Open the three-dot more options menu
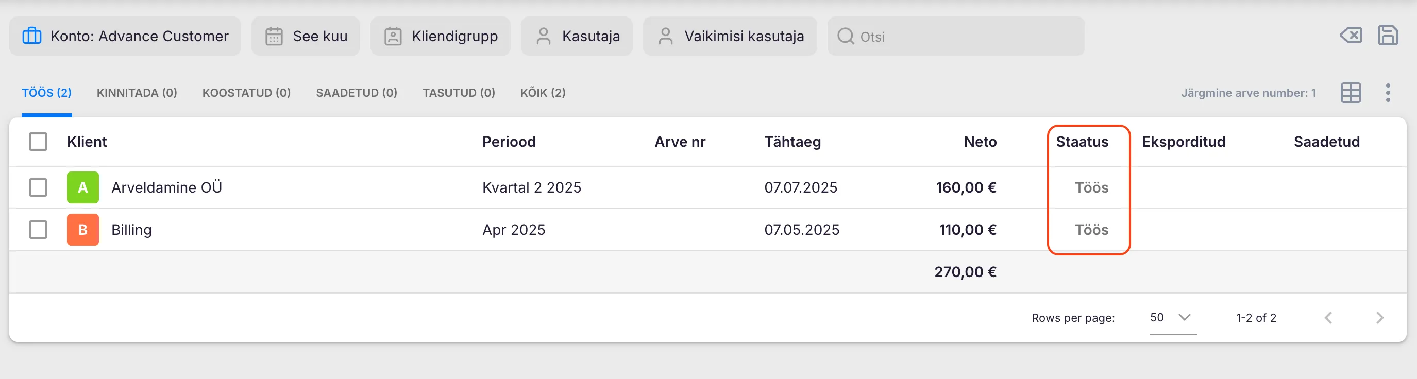 point(1387,92)
